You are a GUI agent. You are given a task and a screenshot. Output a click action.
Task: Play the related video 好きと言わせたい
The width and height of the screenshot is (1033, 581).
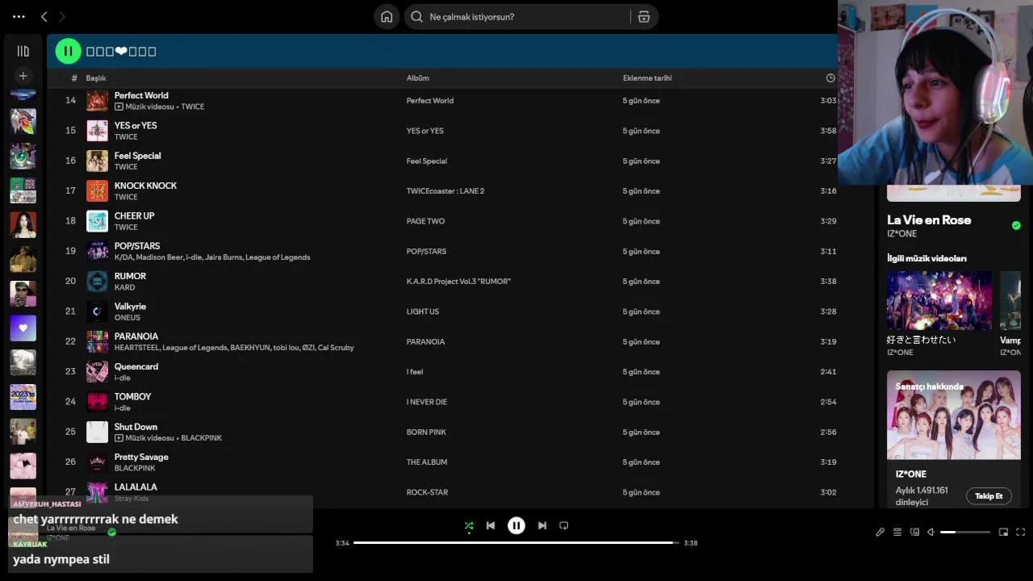tap(939, 300)
